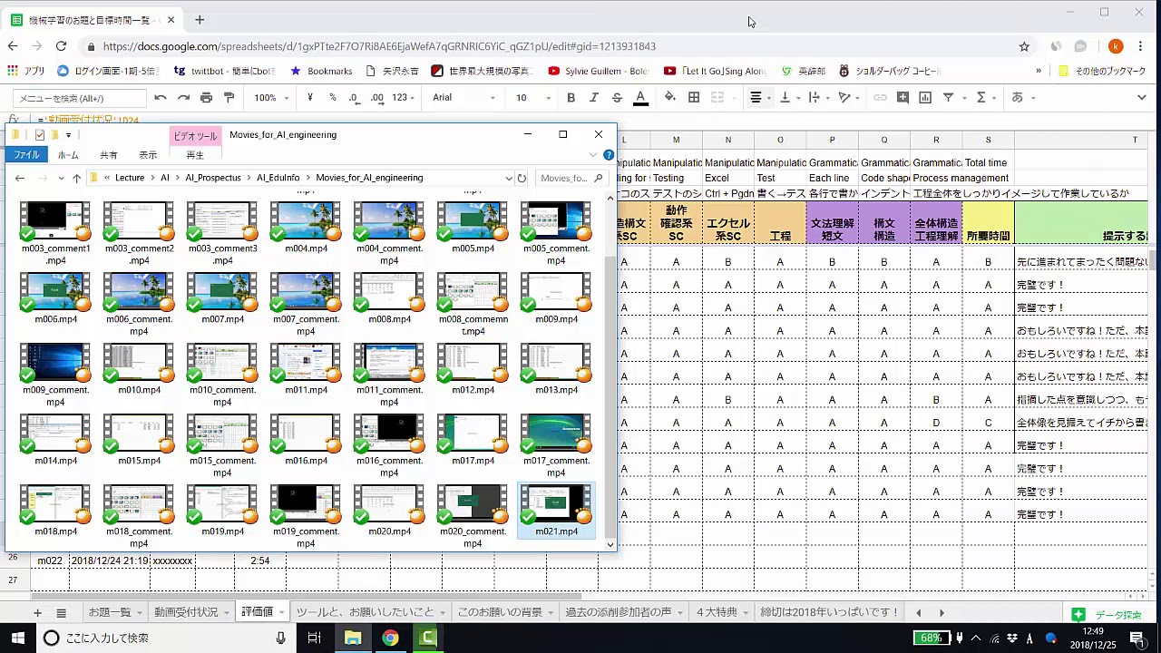Toggle bold formatting
1161x653 pixels.
[x=571, y=98]
